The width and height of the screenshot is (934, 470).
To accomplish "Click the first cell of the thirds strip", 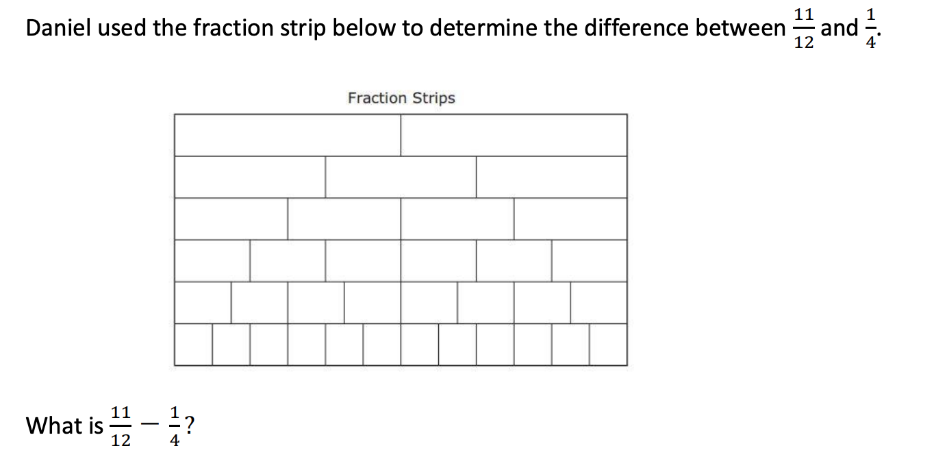I will point(250,177).
